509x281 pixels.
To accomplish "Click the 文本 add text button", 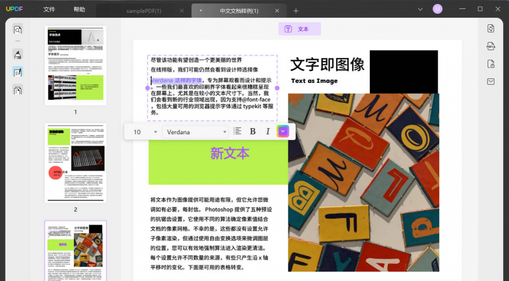I will click(299, 29).
